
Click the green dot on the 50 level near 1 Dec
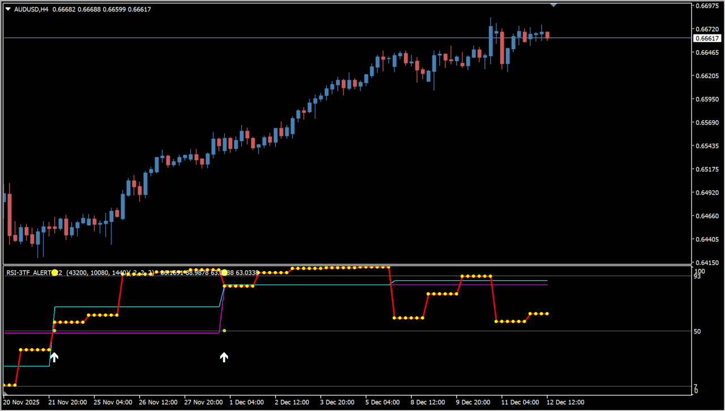point(225,331)
